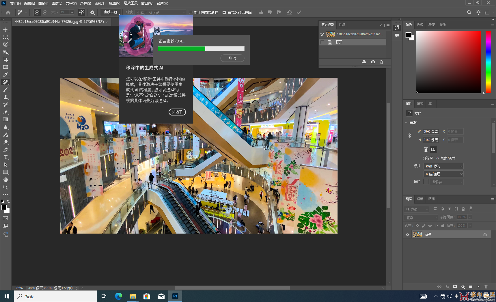This screenshot has height=302, width=496.
Task: Open the 8 位/通道 bit depth dropdown
Action: click(x=443, y=174)
